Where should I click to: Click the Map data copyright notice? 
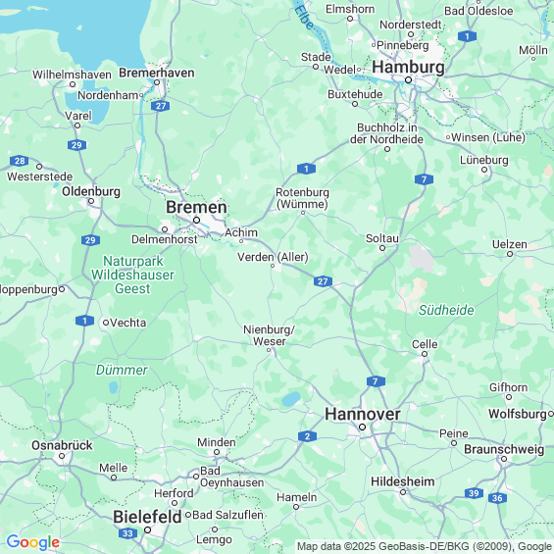coord(425,546)
